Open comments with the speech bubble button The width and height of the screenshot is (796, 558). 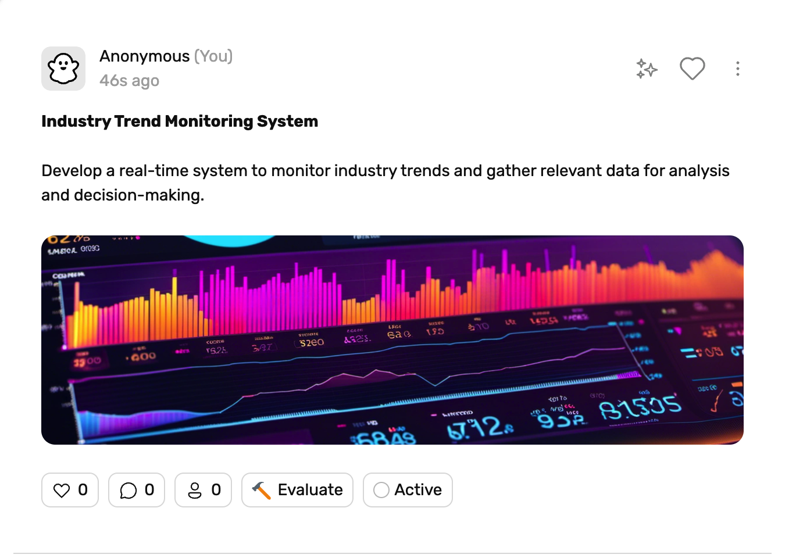[137, 490]
